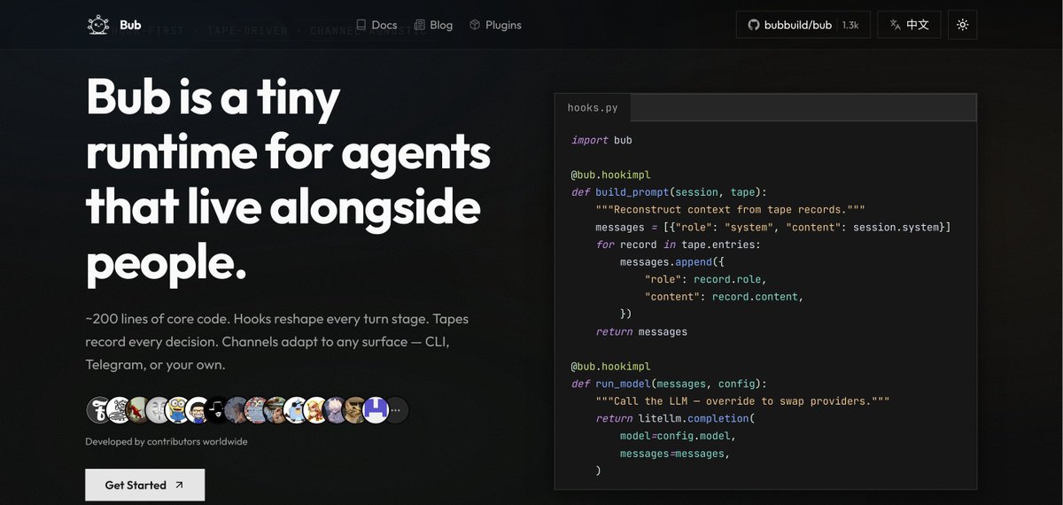Click the yellow cartoon animal contributor avatar

point(315,409)
